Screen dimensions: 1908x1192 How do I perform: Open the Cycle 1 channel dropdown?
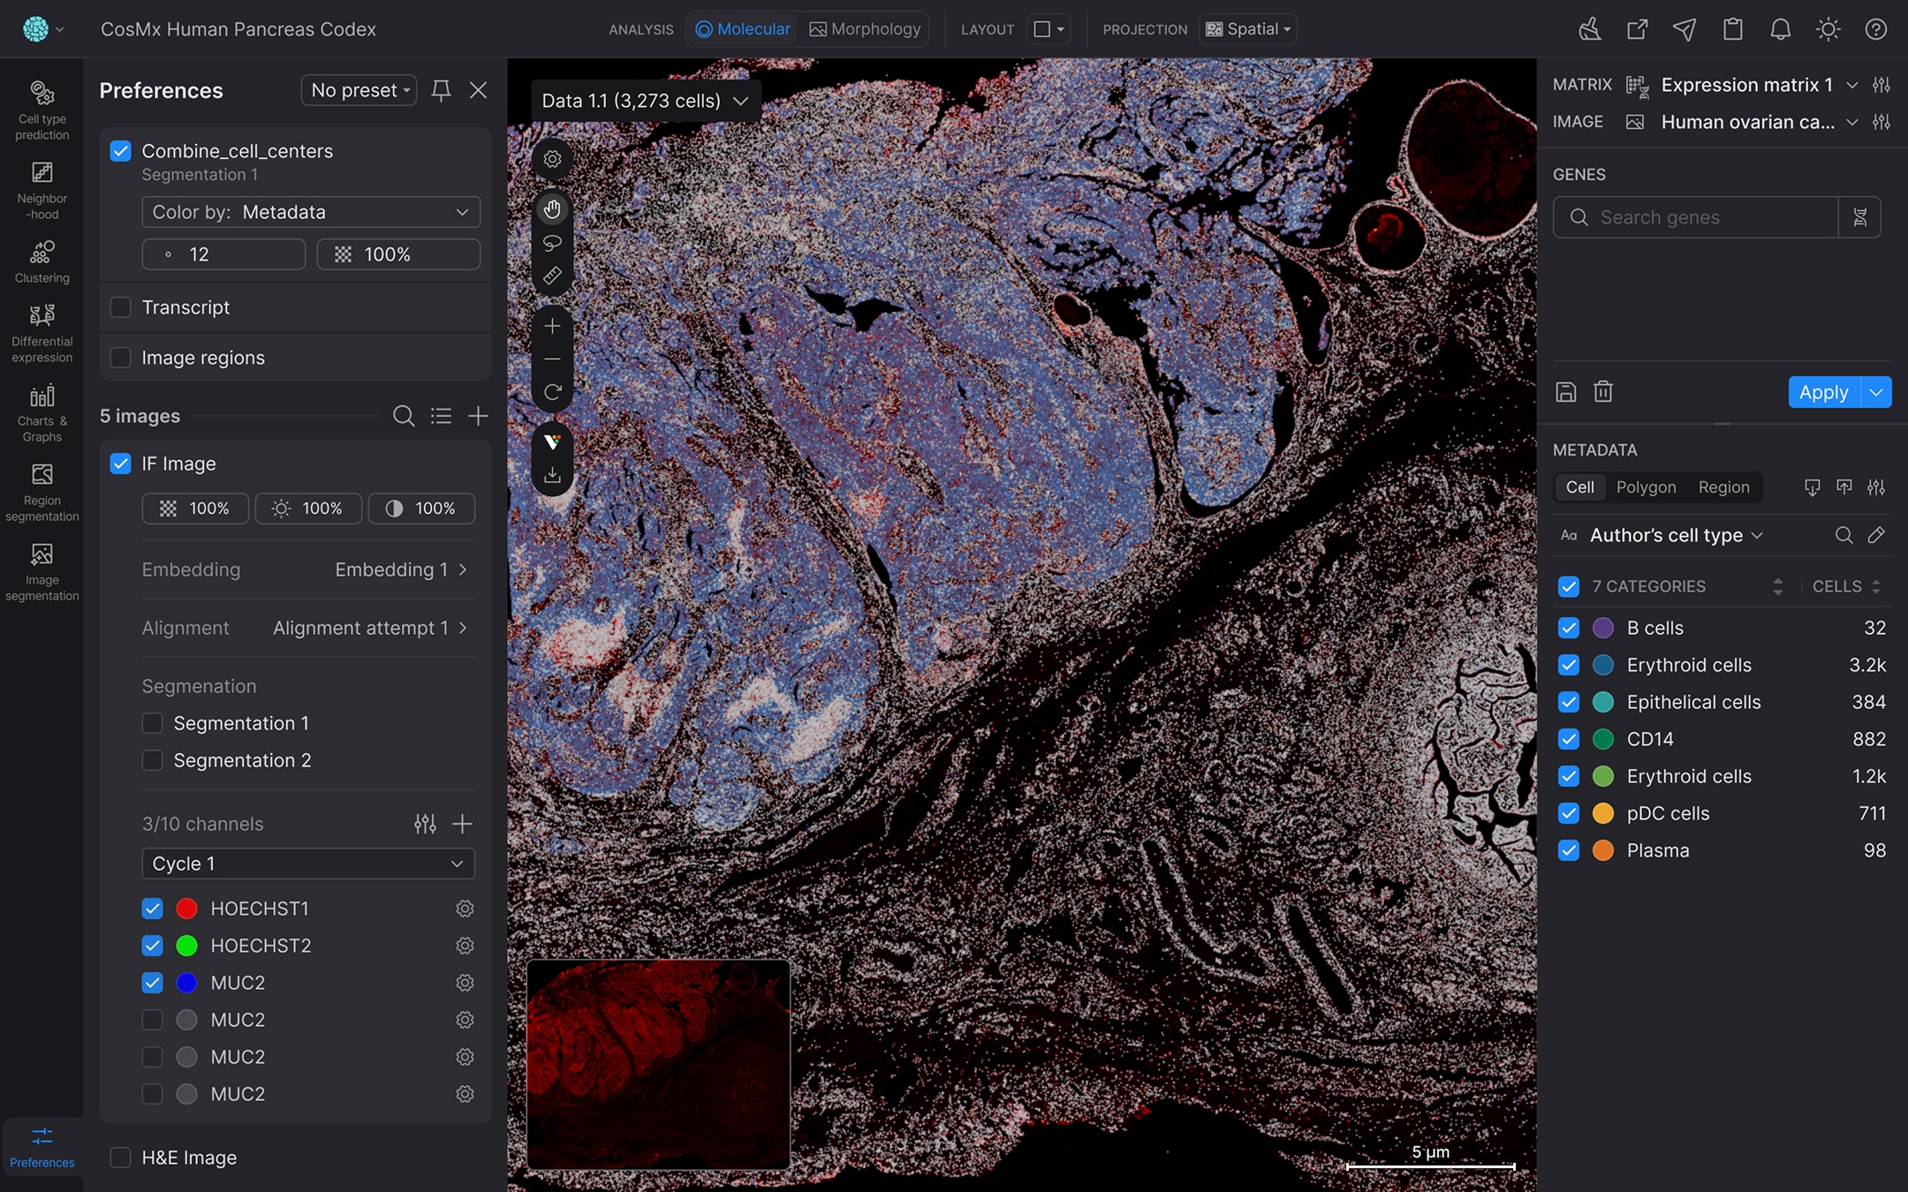pyautogui.click(x=307, y=863)
